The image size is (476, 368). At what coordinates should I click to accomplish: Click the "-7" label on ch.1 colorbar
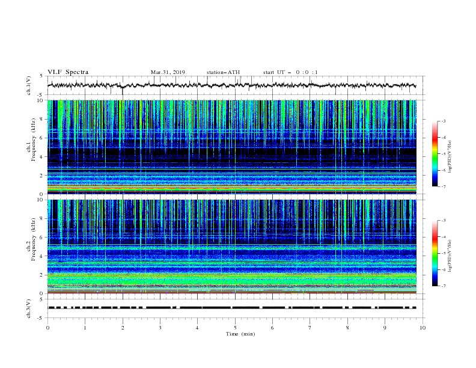click(x=443, y=186)
